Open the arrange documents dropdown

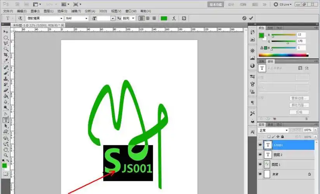(66, 4)
